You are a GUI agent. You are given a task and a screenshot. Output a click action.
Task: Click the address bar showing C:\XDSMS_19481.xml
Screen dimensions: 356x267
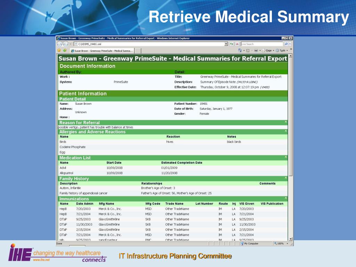pos(149,44)
